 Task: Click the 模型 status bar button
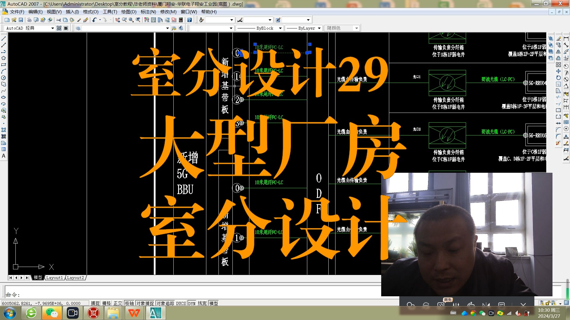click(x=214, y=303)
